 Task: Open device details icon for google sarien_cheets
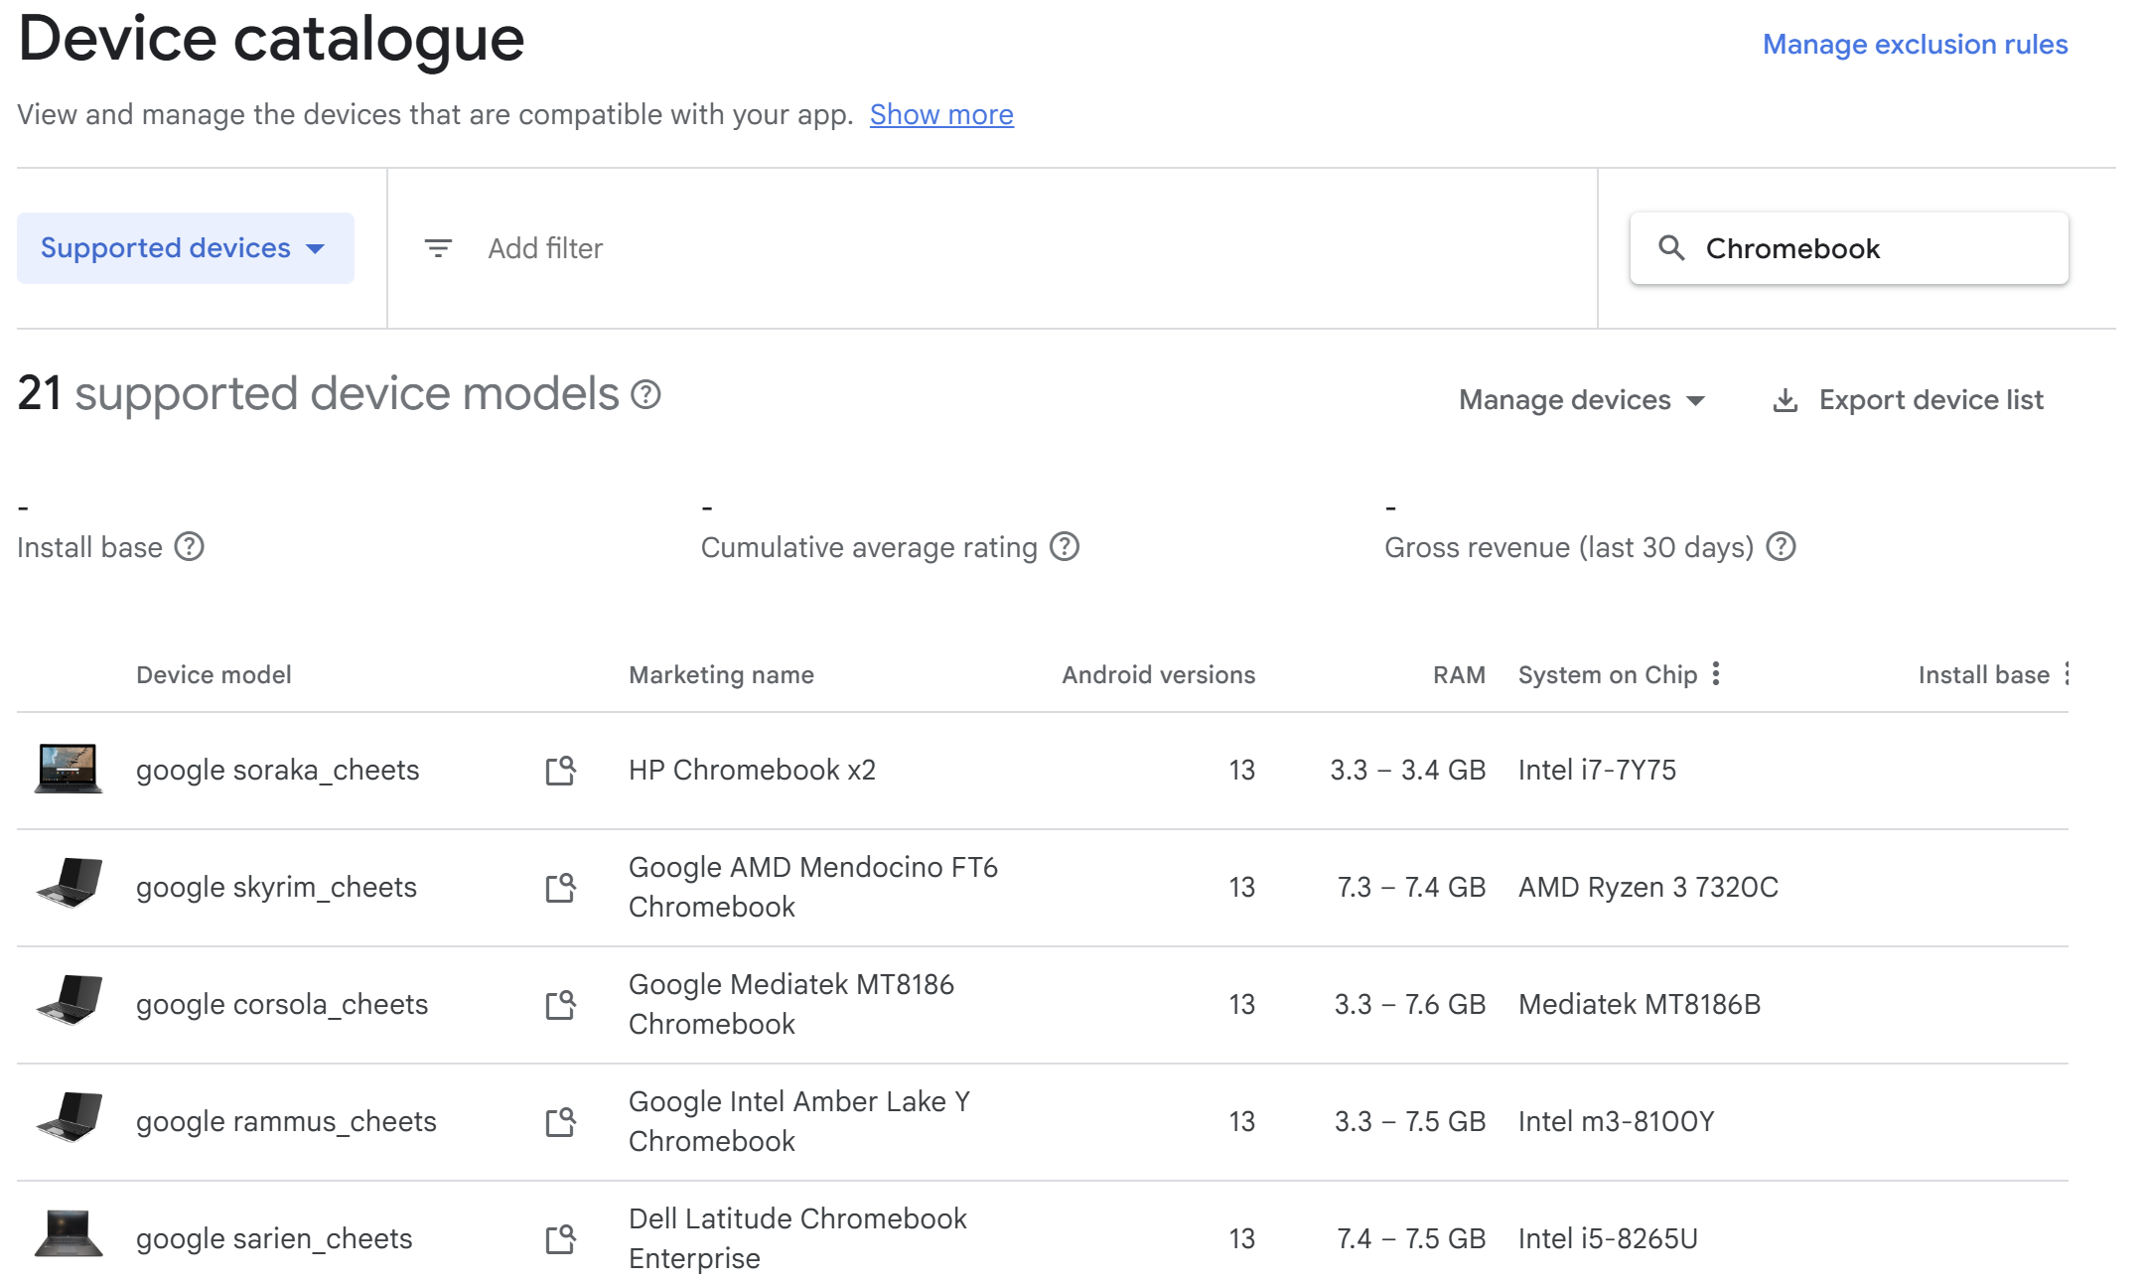pos(559,1237)
